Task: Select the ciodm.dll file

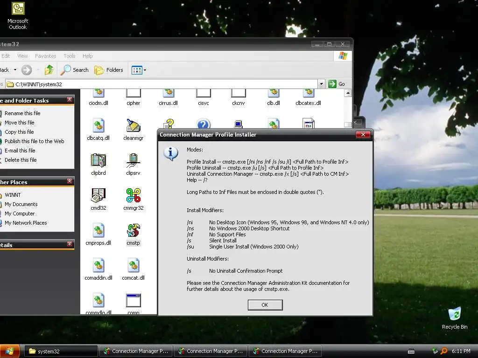Action: point(98,98)
